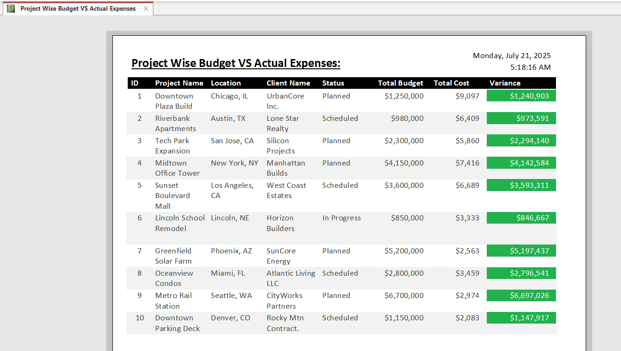621x351 pixels.
Task: Click the $7,416 total cost value
Action: [467, 163]
